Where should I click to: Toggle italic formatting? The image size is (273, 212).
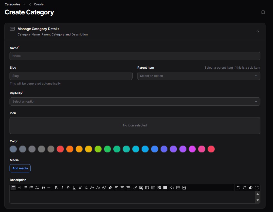point(62,188)
